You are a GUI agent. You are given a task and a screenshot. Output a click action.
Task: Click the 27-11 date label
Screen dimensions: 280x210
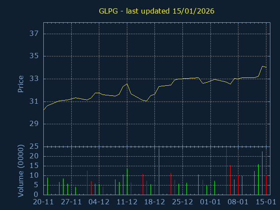pyautogui.click(x=71, y=202)
